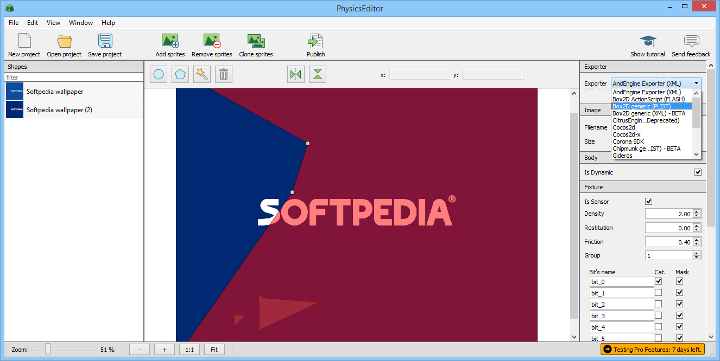Activate the magic wand tracer tool
Image resolution: width=720 pixels, height=361 pixels.
(x=202, y=74)
